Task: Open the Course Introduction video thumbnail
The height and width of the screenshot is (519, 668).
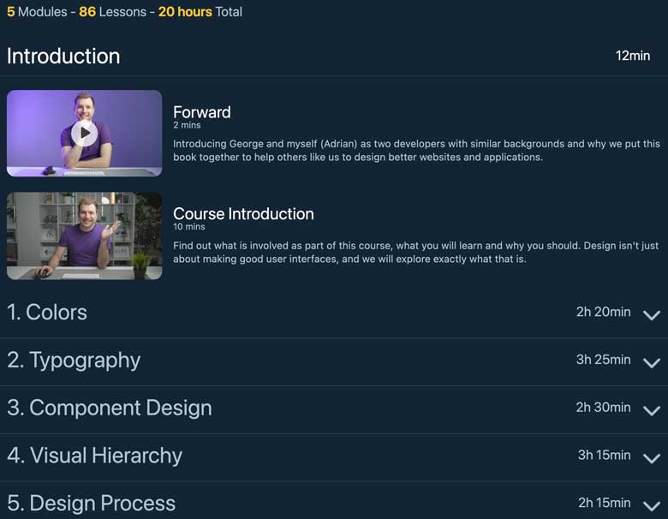Action: coord(84,236)
